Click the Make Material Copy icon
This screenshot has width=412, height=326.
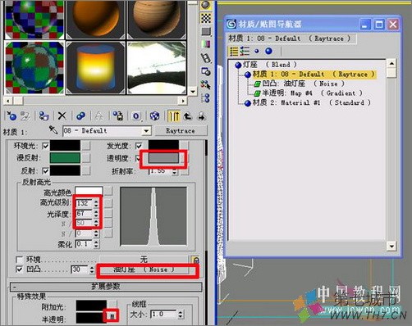click(80, 116)
